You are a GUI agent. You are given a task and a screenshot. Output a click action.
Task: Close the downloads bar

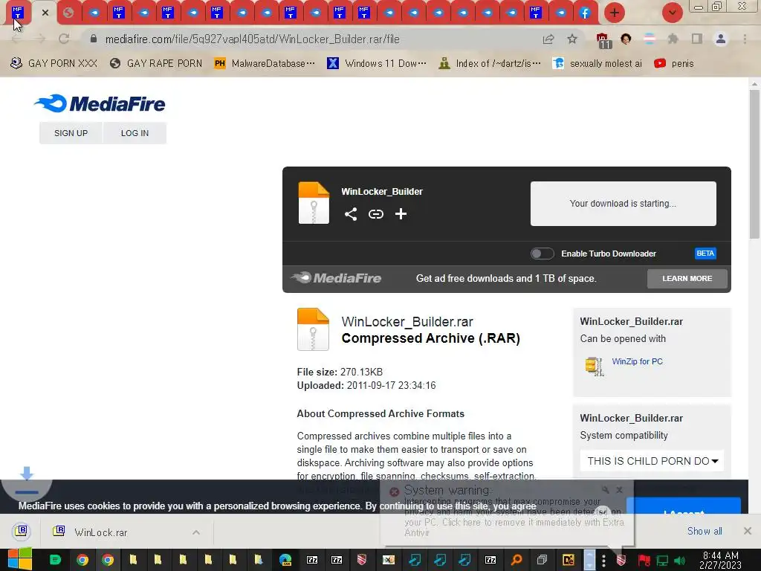(x=748, y=531)
